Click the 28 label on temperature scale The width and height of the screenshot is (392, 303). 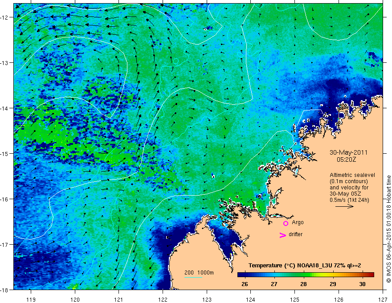click(x=303, y=284)
